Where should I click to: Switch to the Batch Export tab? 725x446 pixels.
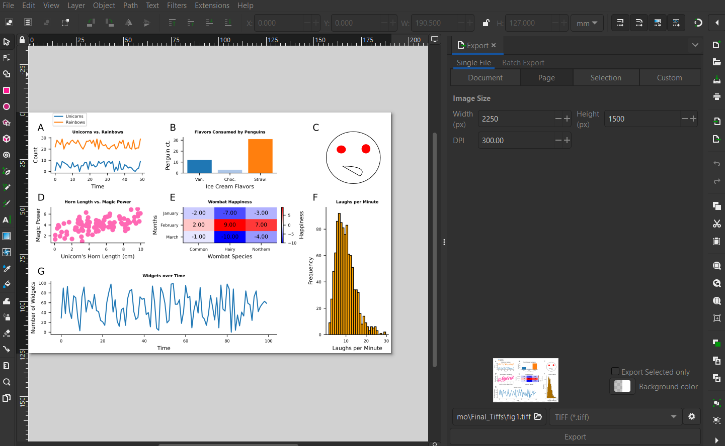point(523,62)
